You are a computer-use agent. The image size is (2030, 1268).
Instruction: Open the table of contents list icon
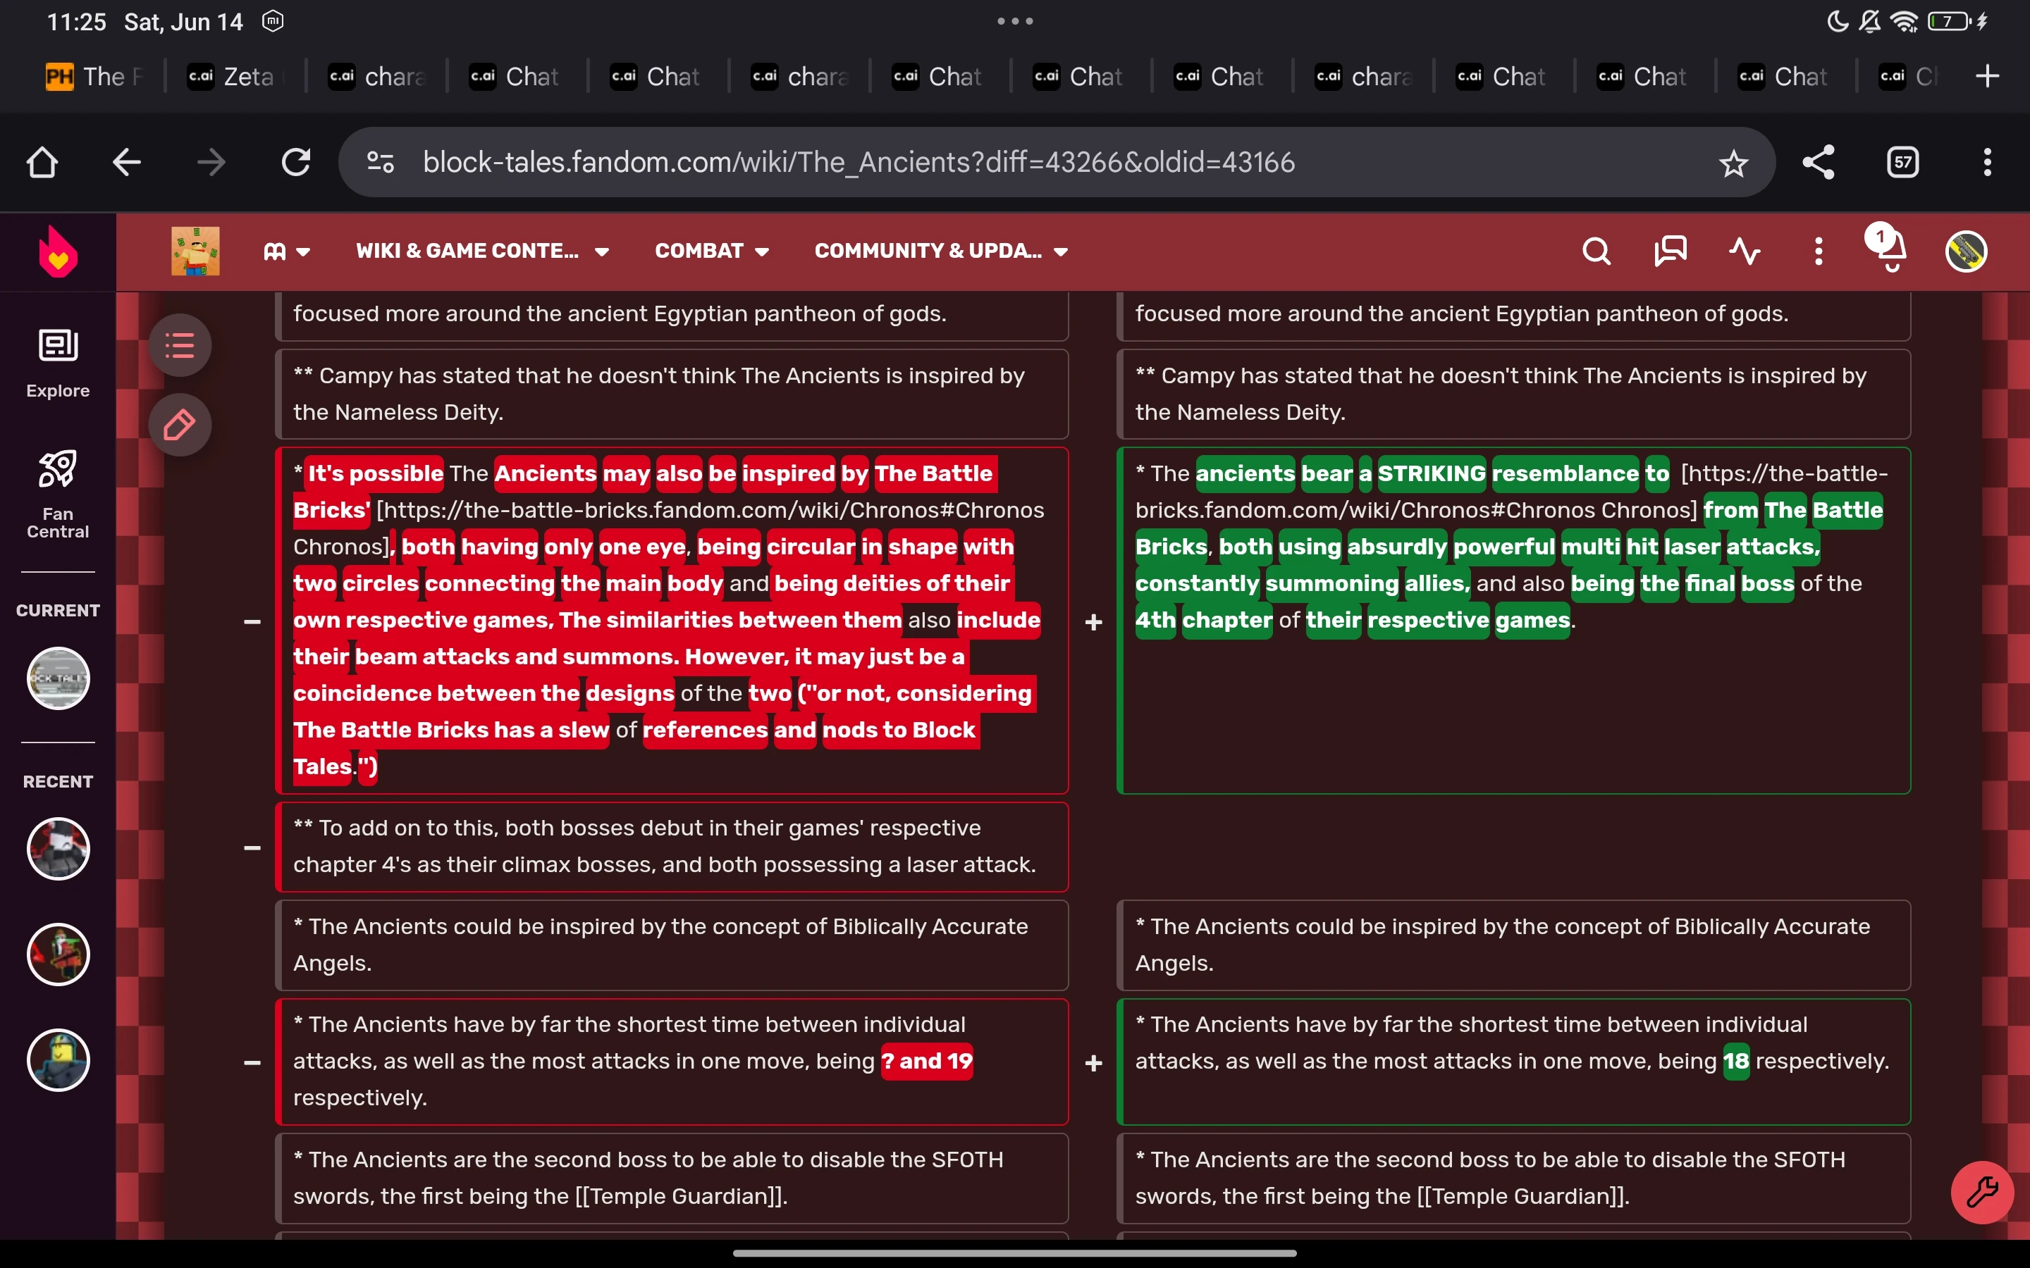point(180,345)
